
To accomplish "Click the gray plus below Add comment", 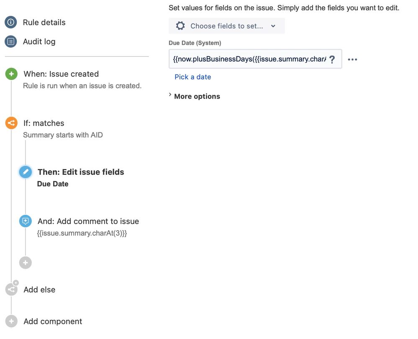I will pos(26,263).
